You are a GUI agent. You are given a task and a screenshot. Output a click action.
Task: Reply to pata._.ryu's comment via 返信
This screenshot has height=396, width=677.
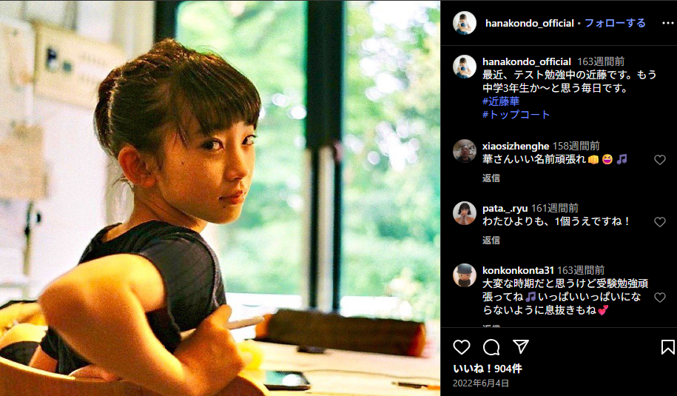click(x=491, y=240)
